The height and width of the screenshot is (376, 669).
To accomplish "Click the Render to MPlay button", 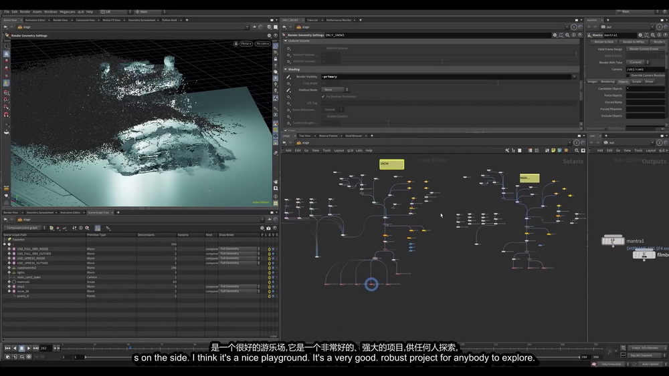I will (x=634, y=41).
